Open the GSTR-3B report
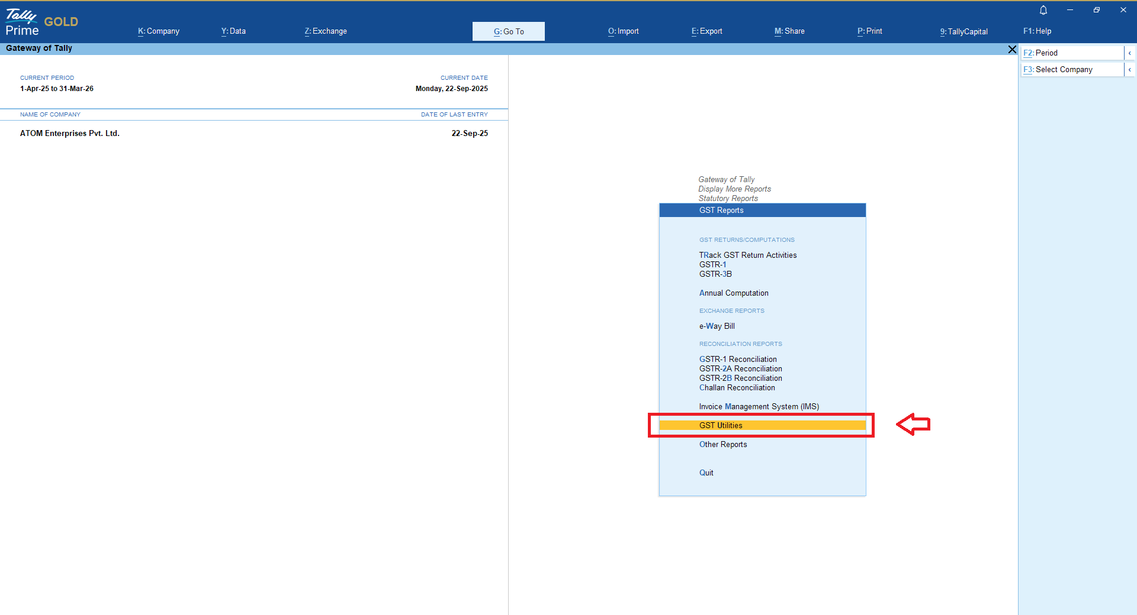This screenshot has width=1137, height=615. (x=715, y=274)
